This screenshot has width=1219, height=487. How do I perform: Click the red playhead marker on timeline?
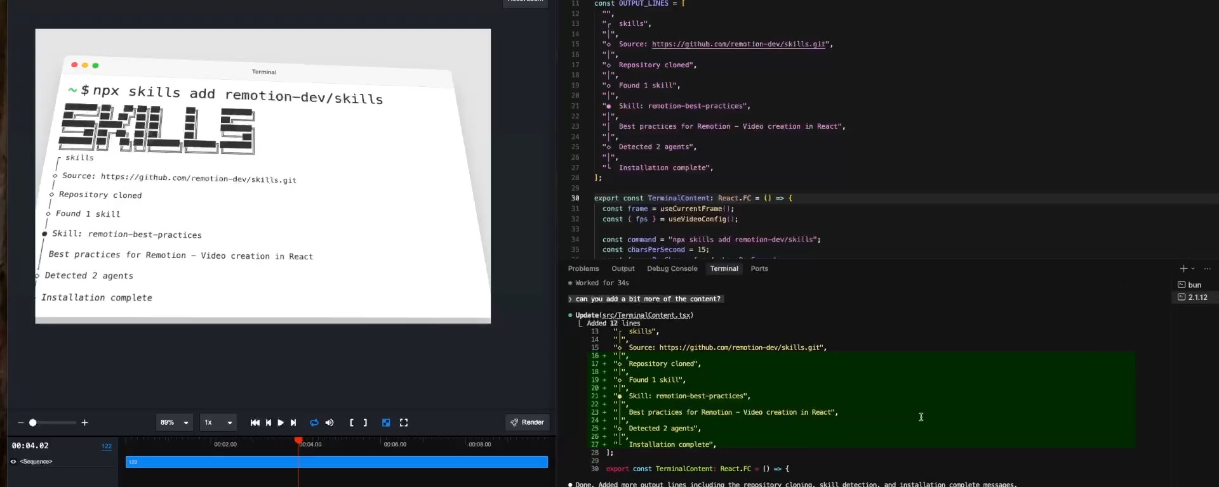(298, 440)
